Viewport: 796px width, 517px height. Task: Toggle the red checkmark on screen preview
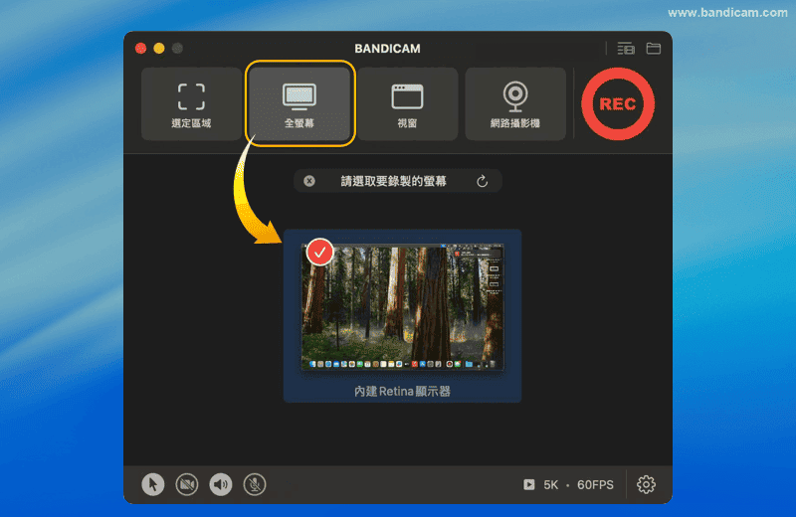coord(319,252)
